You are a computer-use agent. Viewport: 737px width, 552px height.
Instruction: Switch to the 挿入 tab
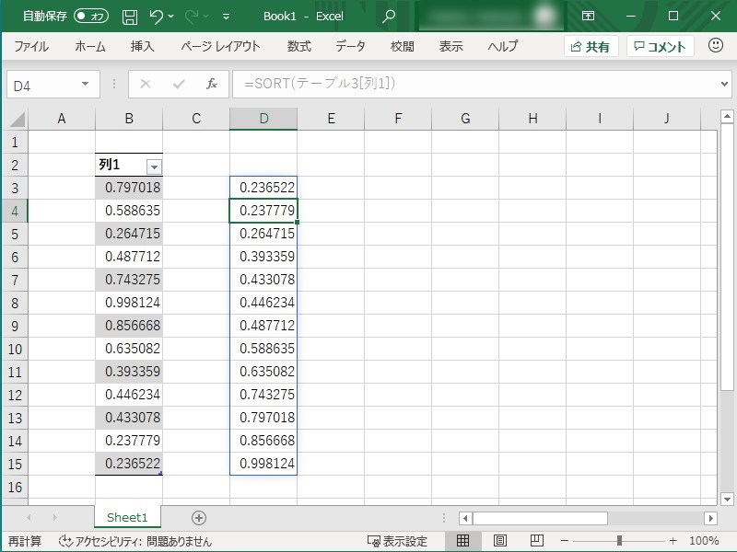click(x=143, y=47)
